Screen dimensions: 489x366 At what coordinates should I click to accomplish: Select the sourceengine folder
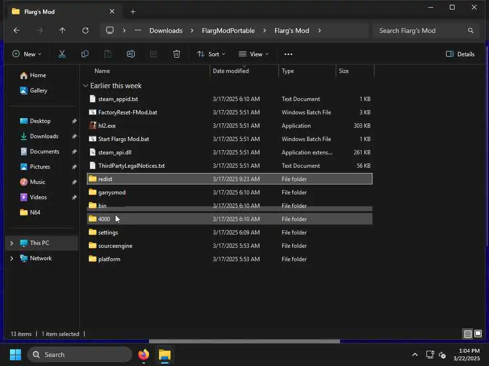(x=230, y=246)
